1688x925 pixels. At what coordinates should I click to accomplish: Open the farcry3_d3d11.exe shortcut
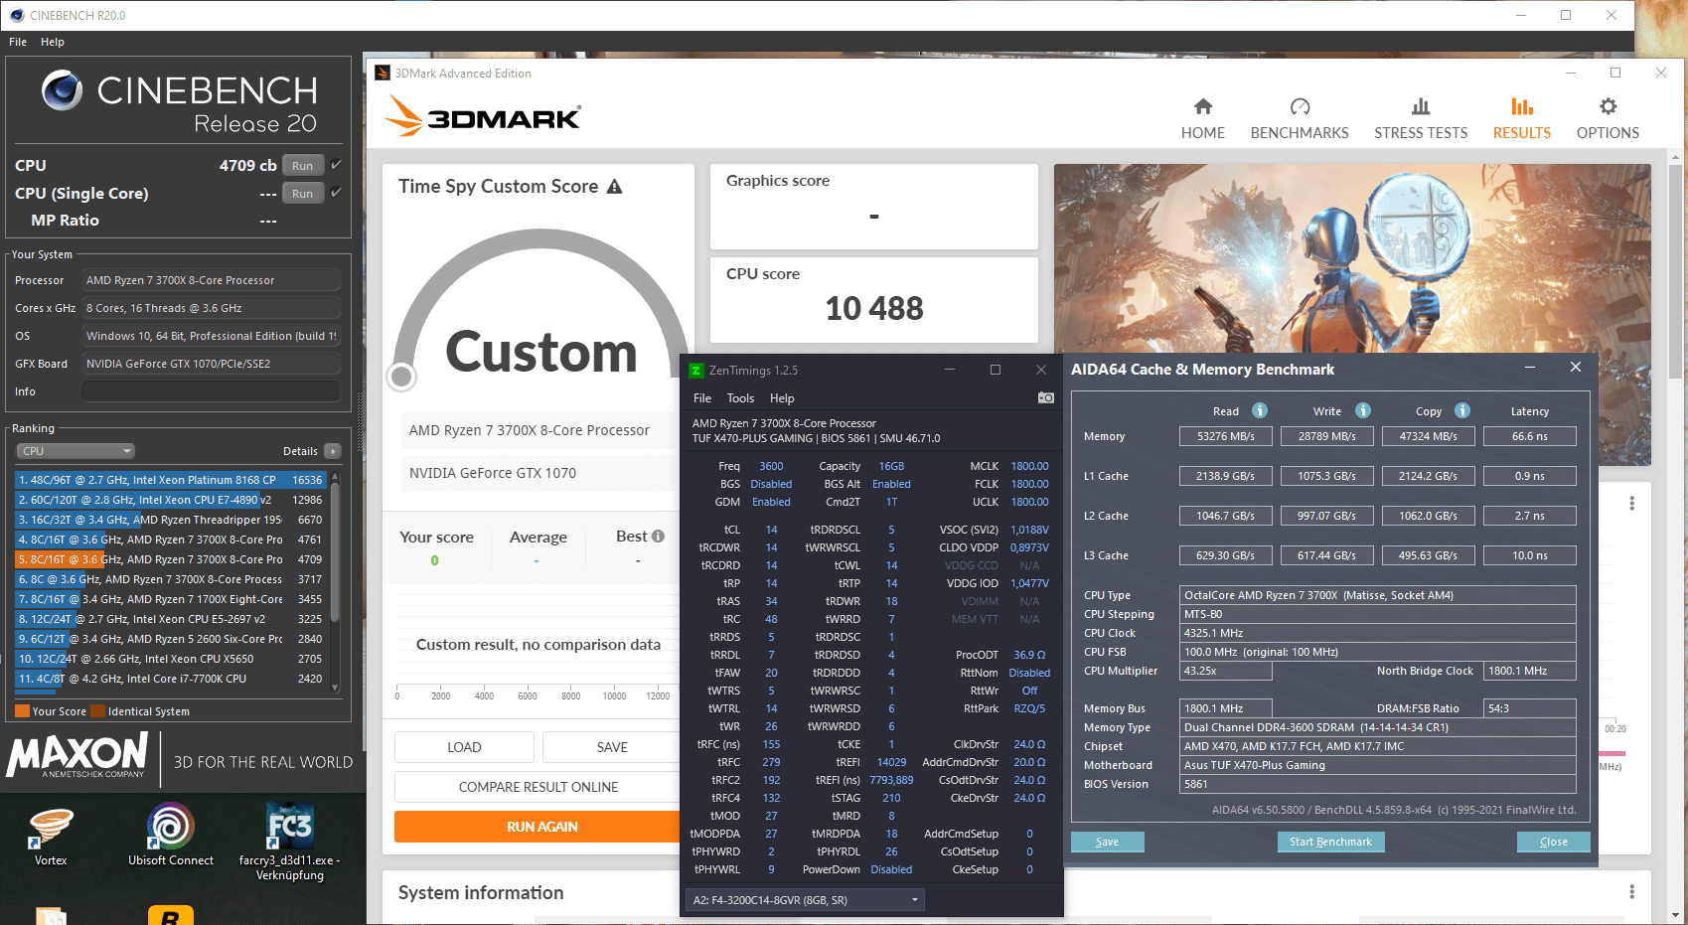290,843
